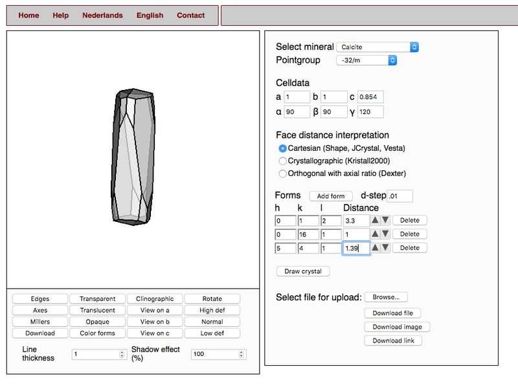Select View on b

point(155,322)
